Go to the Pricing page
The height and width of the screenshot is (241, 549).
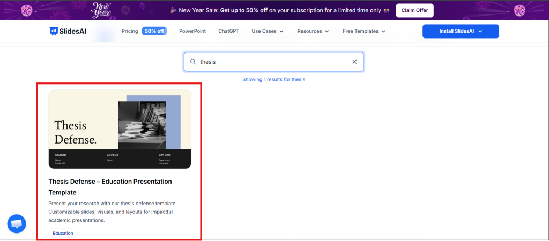pos(130,31)
